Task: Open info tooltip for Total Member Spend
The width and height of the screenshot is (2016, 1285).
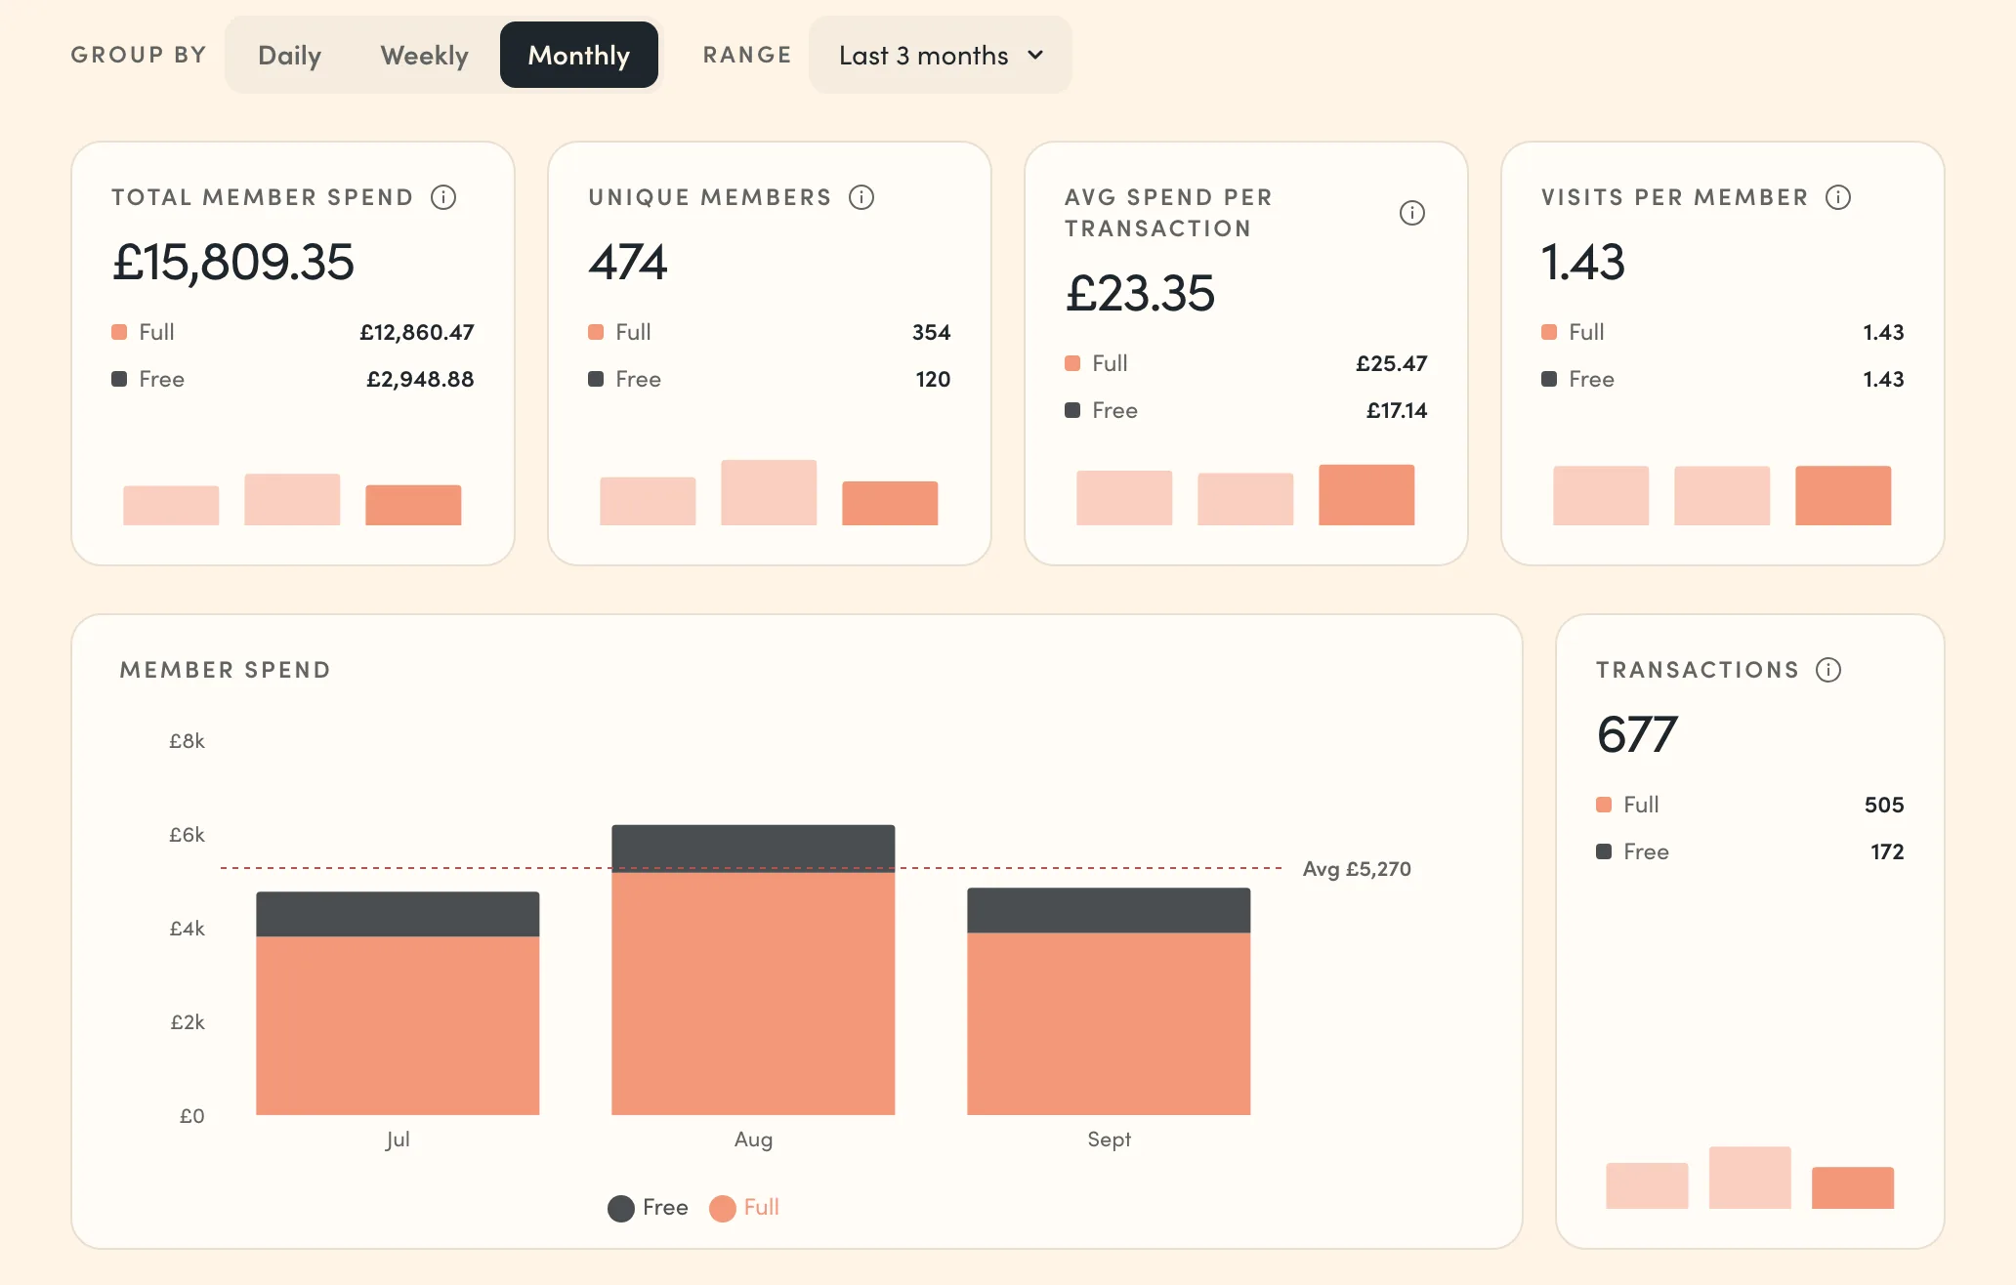Action: click(x=443, y=197)
